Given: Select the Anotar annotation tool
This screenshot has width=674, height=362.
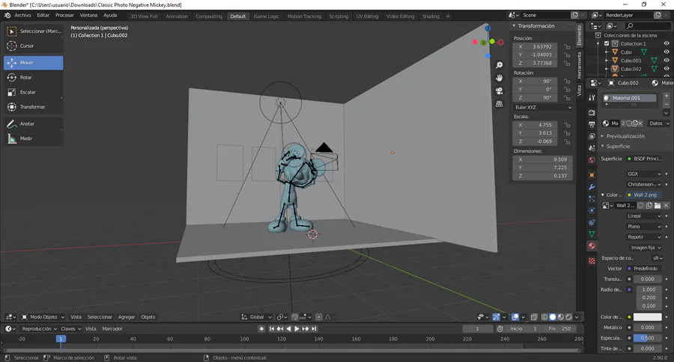Looking at the screenshot, I should 34,123.
